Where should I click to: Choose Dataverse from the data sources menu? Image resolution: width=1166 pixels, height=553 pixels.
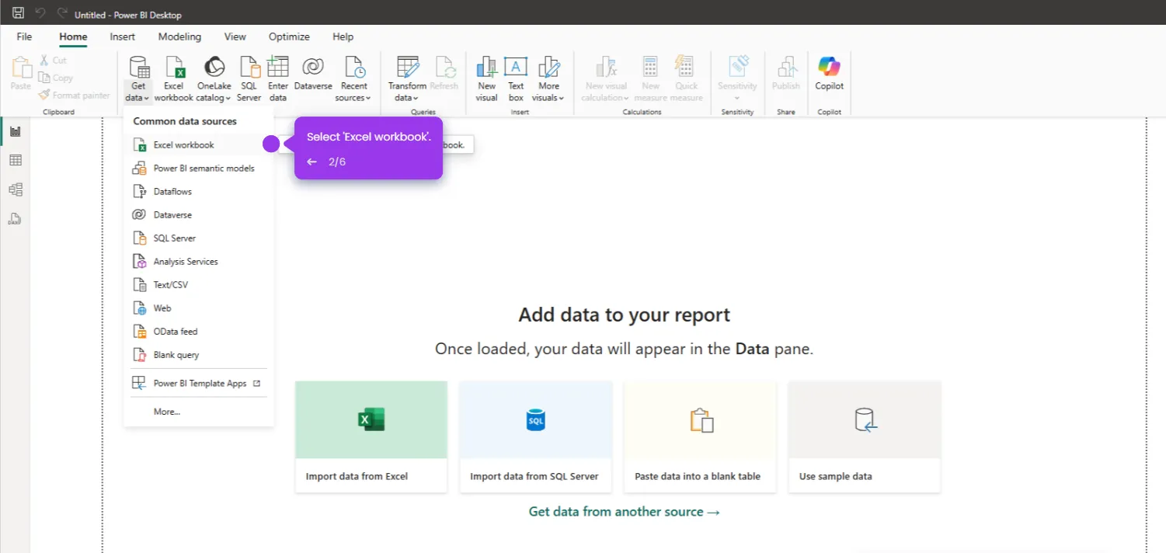pyautogui.click(x=198, y=214)
